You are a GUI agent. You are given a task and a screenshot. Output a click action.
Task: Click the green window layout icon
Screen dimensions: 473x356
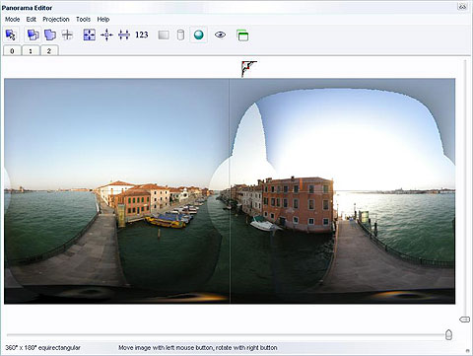click(242, 36)
